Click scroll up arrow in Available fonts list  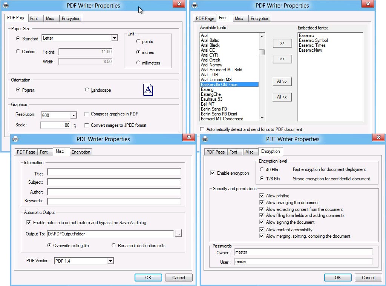(x=262, y=36)
